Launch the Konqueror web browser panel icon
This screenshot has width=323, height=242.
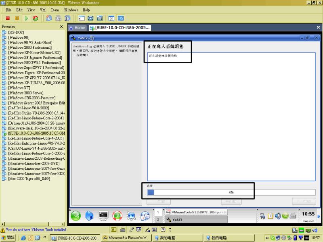(131, 216)
